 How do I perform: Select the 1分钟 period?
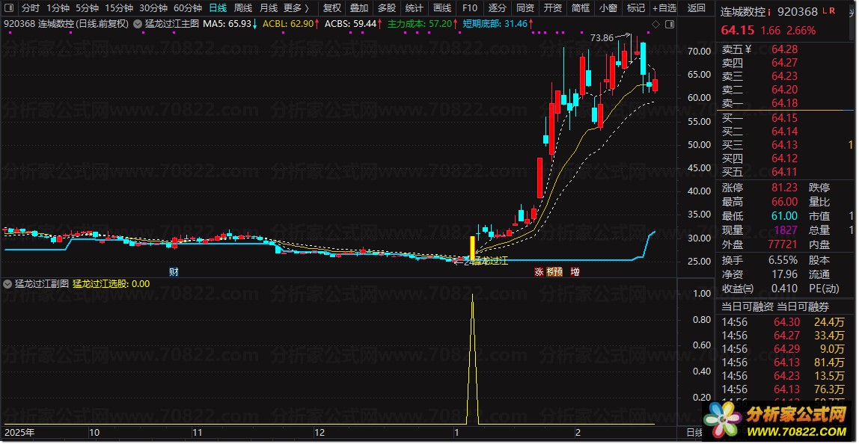tap(58, 8)
